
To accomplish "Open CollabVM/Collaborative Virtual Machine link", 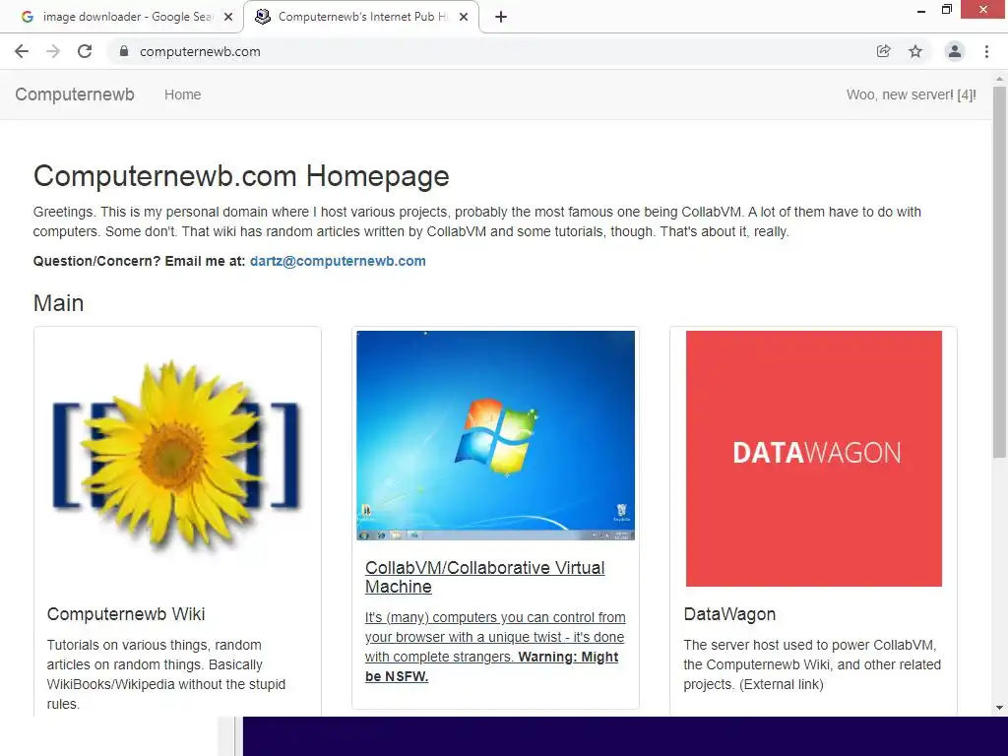I will click(x=484, y=577).
